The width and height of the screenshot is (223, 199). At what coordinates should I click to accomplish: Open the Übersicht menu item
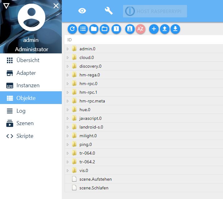coord(31,60)
